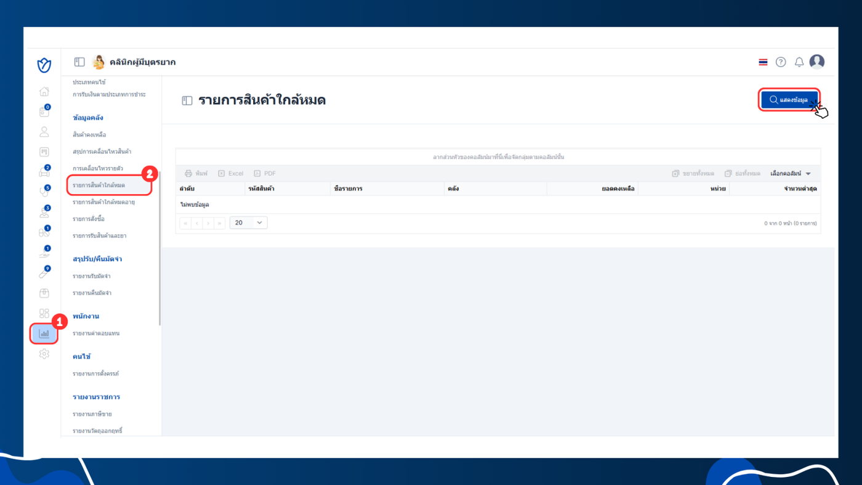
Task: Open the hand payment icon with badge 1
Action: (x=44, y=253)
